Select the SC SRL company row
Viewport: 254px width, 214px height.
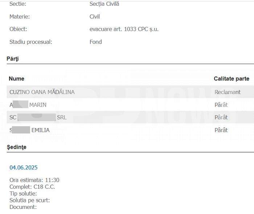130,117
